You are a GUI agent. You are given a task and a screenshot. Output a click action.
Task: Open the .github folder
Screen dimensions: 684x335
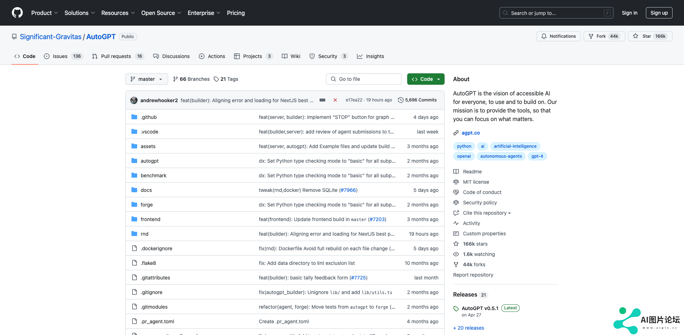tap(149, 117)
